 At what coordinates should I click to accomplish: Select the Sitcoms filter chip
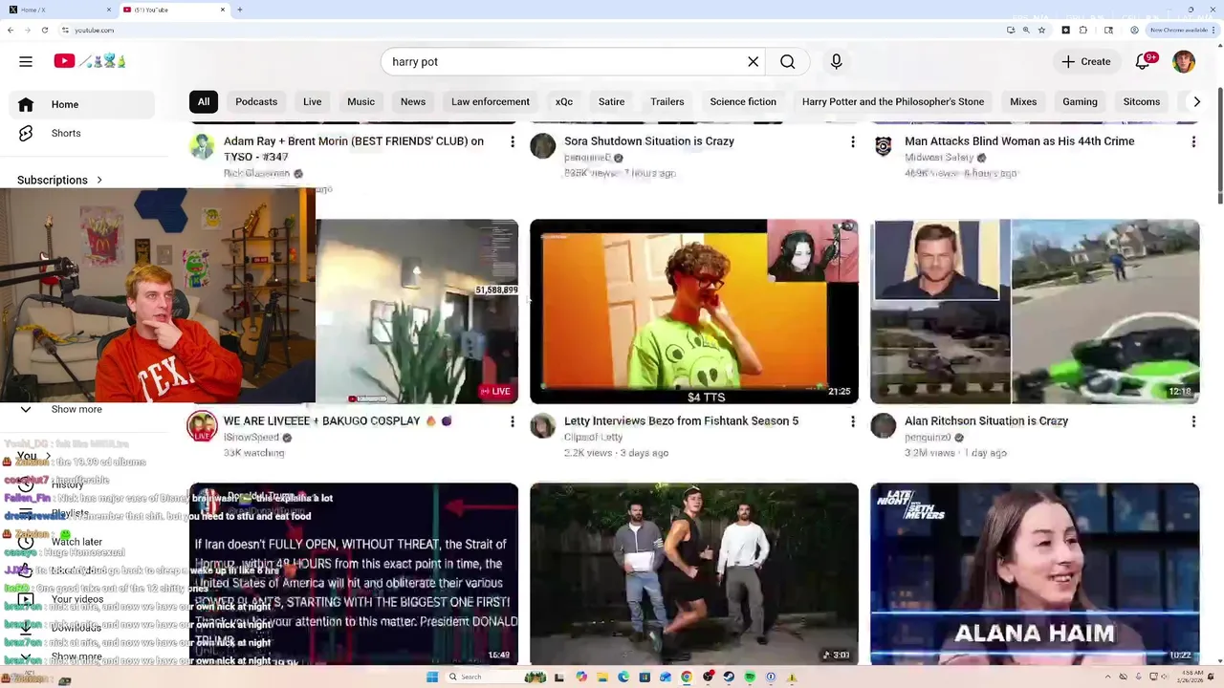point(1142,101)
